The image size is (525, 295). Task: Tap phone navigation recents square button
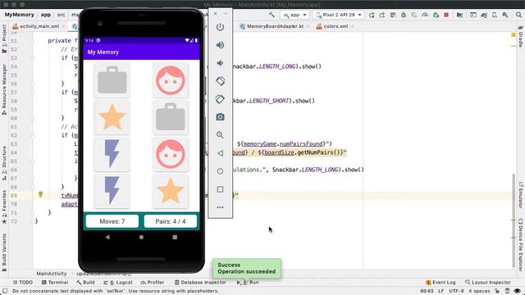click(175, 237)
